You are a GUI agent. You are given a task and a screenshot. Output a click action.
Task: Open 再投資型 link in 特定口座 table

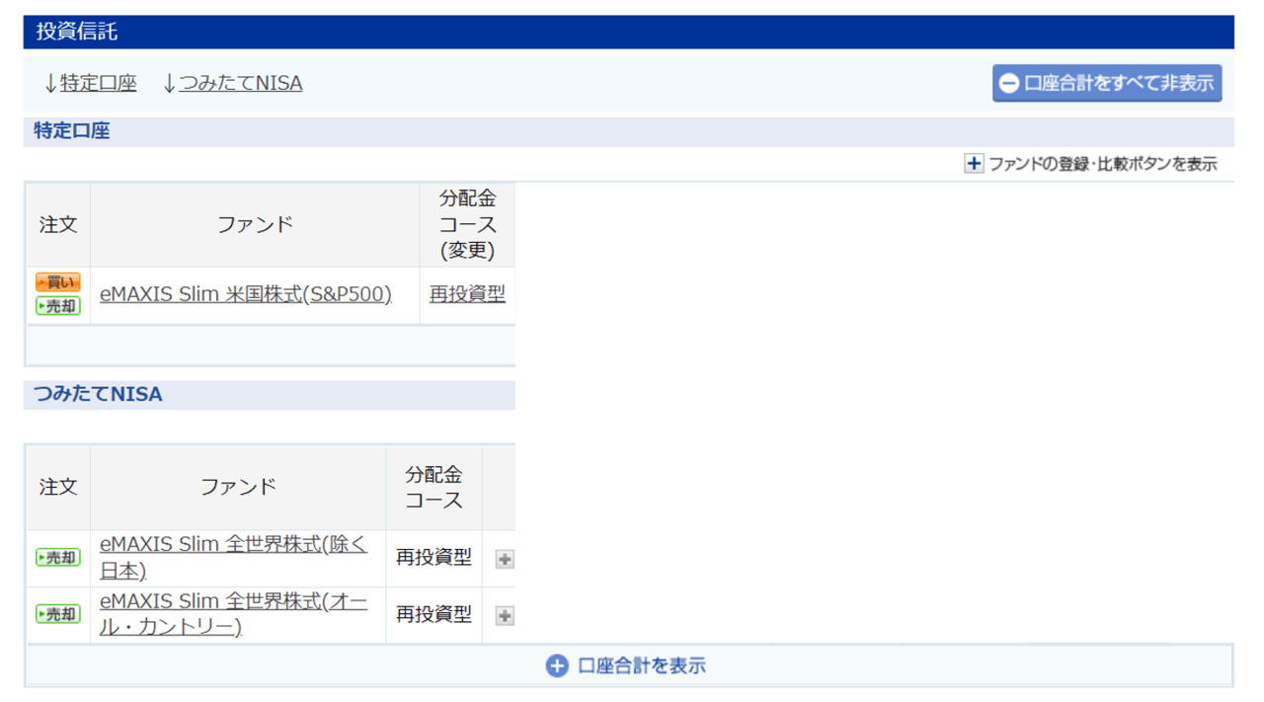(467, 294)
